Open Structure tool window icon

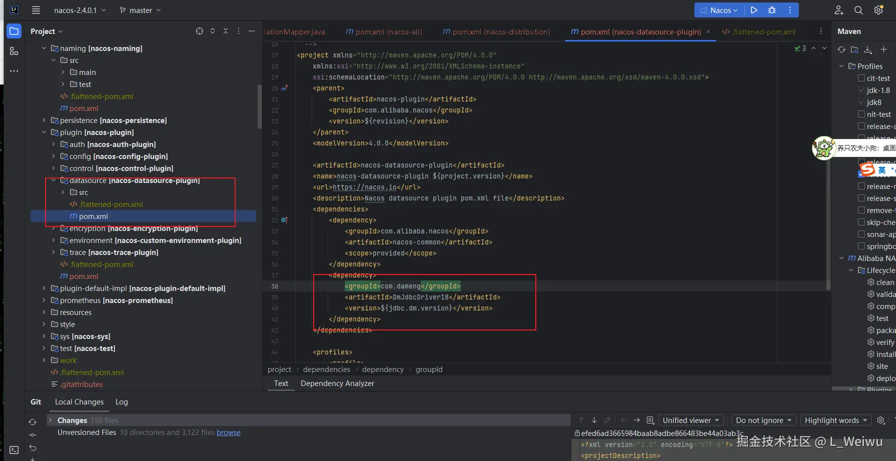[14, 51]
